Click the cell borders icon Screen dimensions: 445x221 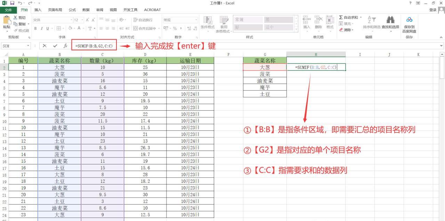click(59, 28)
